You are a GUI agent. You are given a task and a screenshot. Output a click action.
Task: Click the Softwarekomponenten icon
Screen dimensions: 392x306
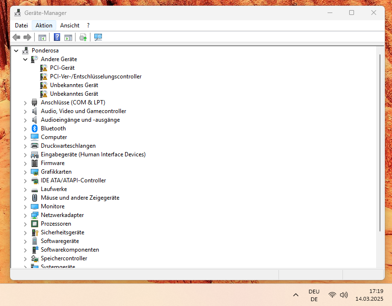pos(35,250)
